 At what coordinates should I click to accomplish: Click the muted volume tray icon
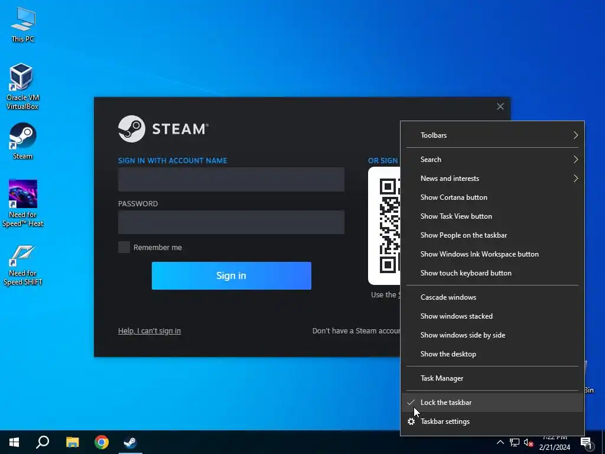click(x=528, y=442)
